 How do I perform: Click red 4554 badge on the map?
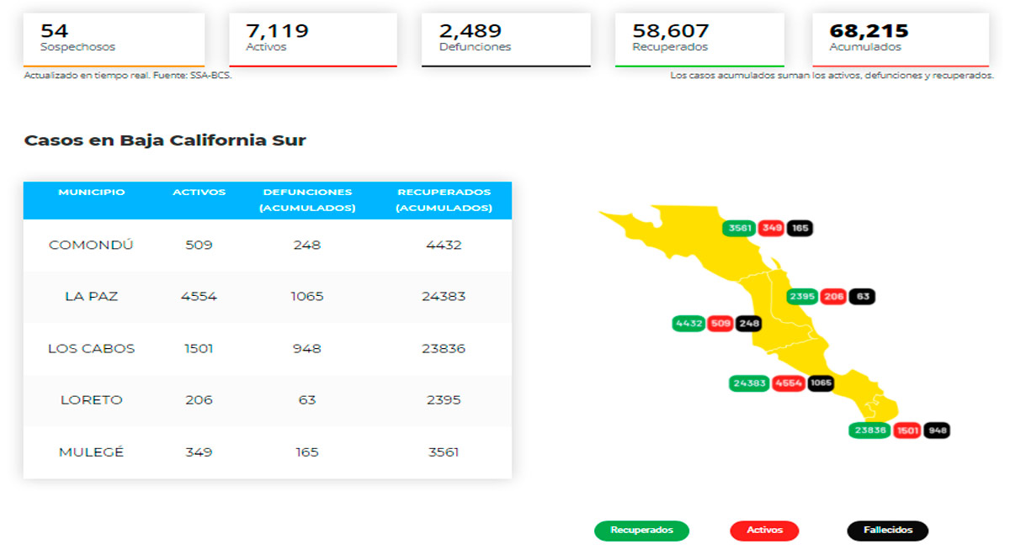[x=789, y=383]
